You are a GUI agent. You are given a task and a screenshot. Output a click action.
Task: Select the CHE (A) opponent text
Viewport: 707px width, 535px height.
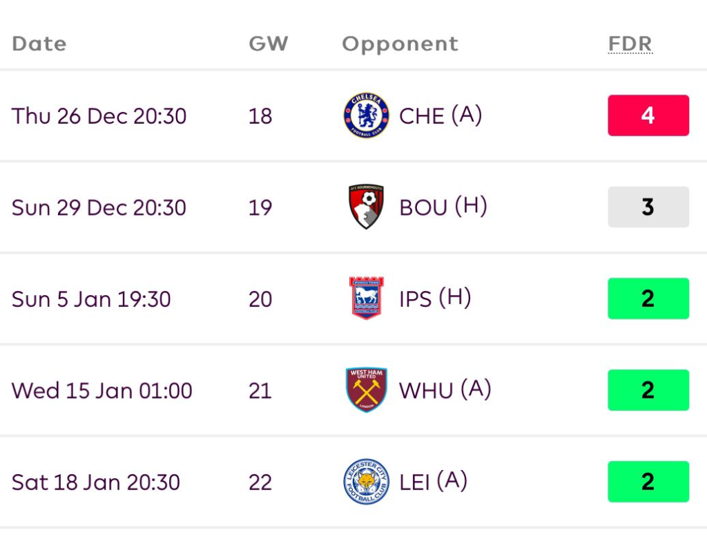(x=440, y=115)
